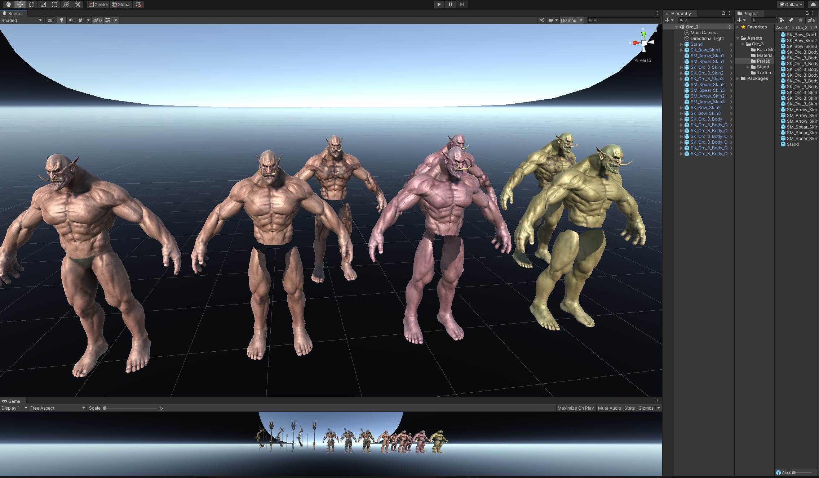
Task: Toggle scene lighting bulb icon
Action: pyautogui.click(x=62, y=20)
